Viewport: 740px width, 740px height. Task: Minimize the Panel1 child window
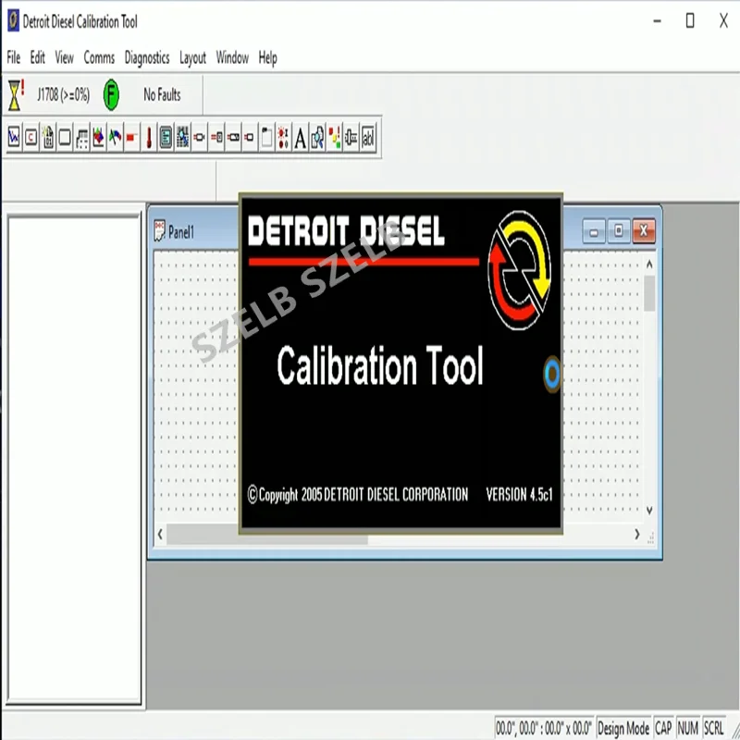[594, 231]
